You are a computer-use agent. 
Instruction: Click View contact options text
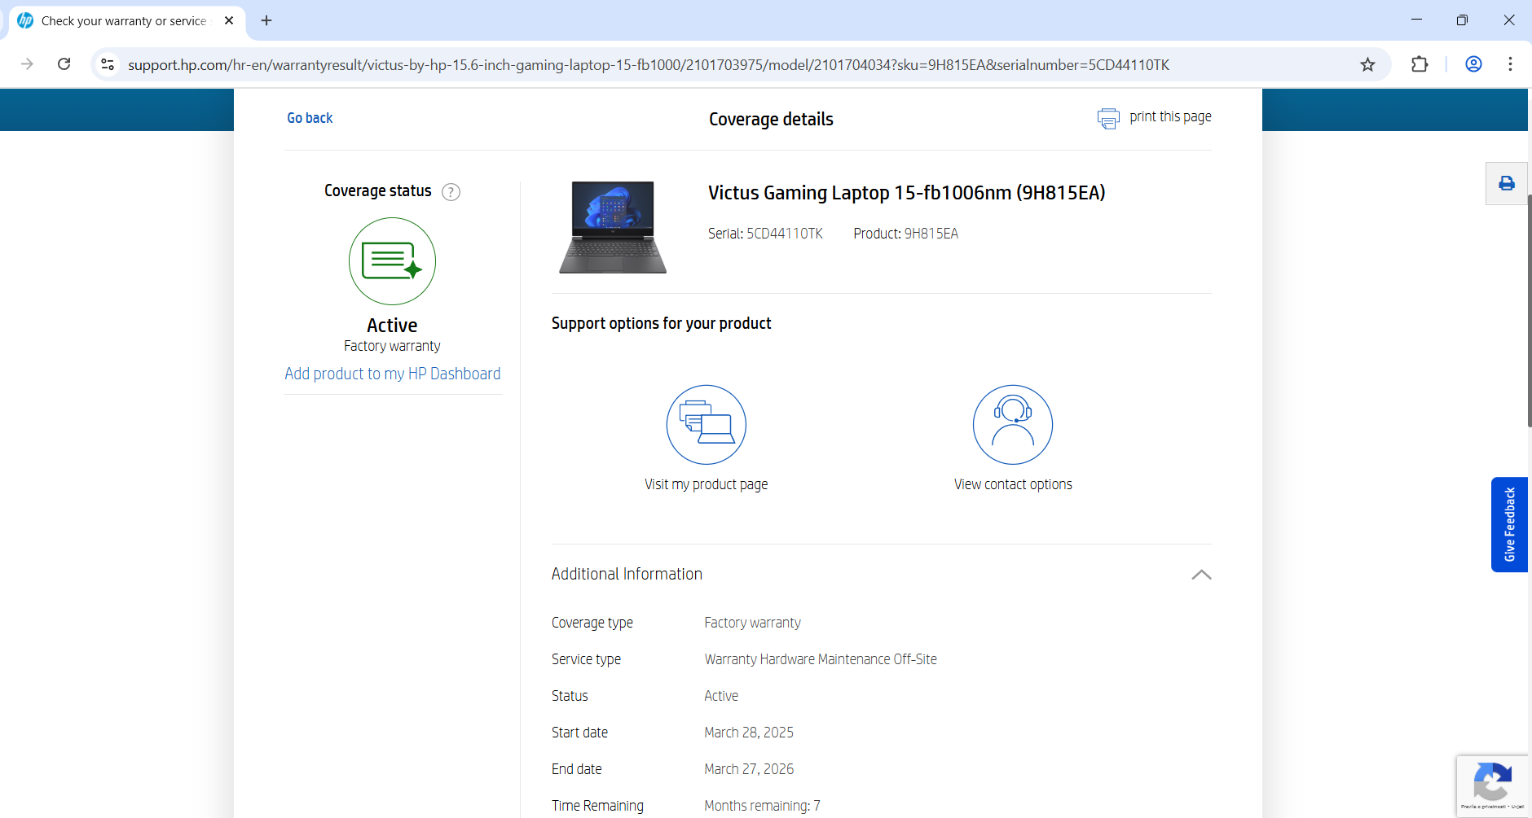tap(1013, 484)
